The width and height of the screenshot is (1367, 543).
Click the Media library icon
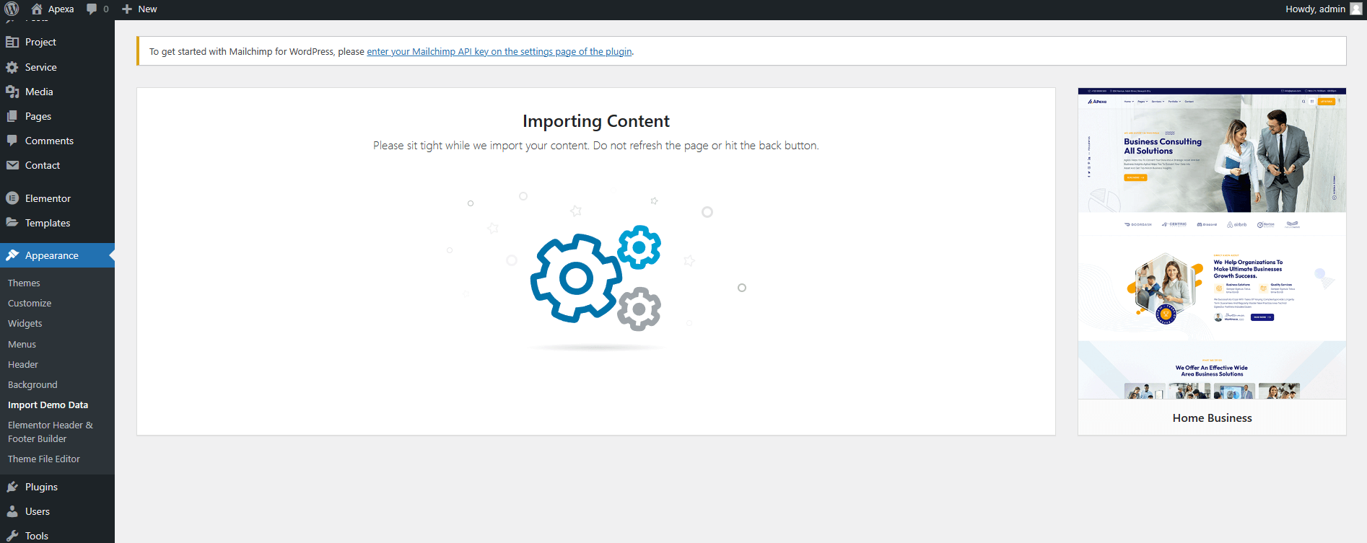click(x=12, y=92)
